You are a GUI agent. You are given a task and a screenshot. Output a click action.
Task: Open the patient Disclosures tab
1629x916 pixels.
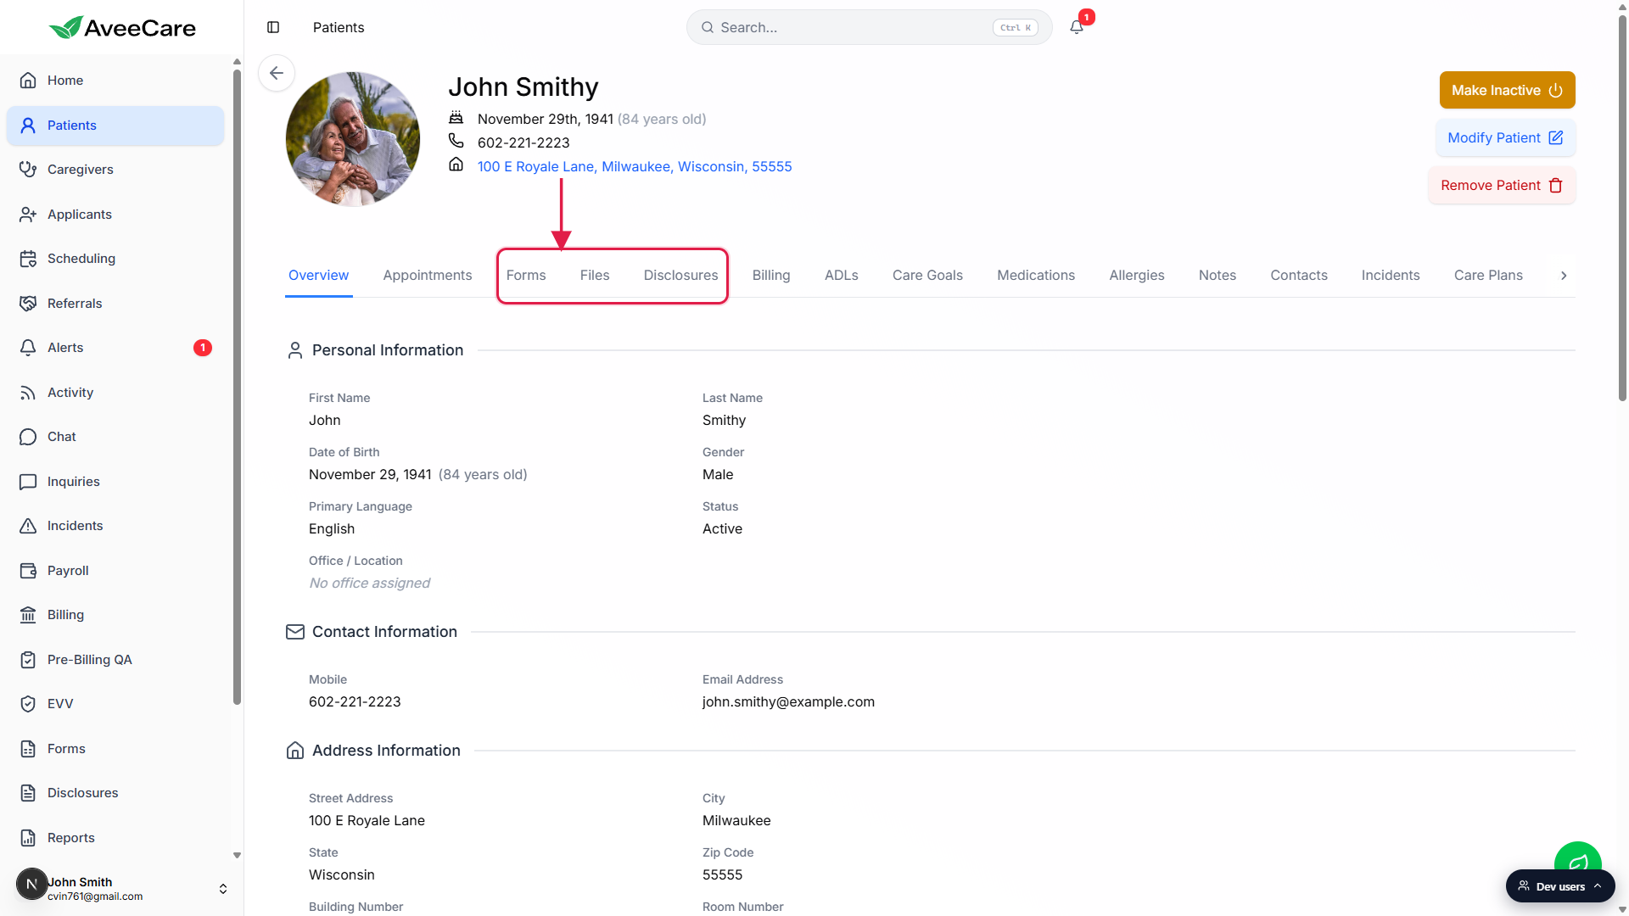pyautogui.click(x=680, y=276)
